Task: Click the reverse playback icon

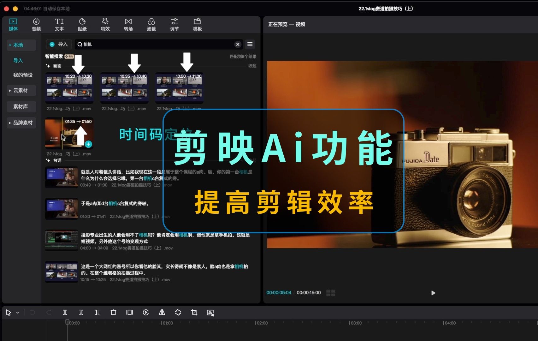Action: click(x=146, y=313)
